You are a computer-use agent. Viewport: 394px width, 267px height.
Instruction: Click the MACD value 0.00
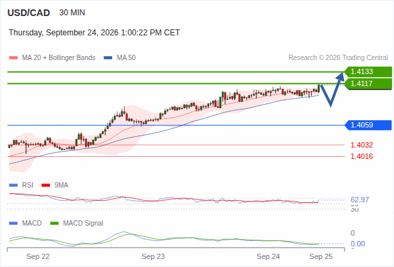point(358,244)
